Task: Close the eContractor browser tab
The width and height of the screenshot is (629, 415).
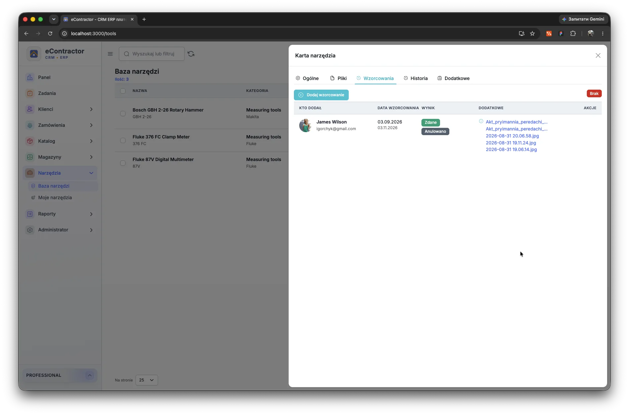Action: click(132, 19)
